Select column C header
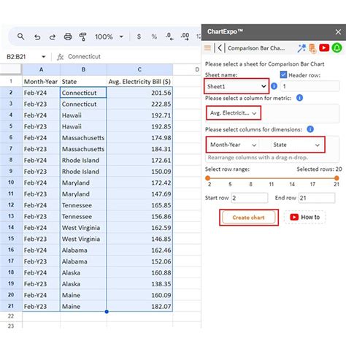Viewport: 346px width, 352px height. click(x=139, y=69)
